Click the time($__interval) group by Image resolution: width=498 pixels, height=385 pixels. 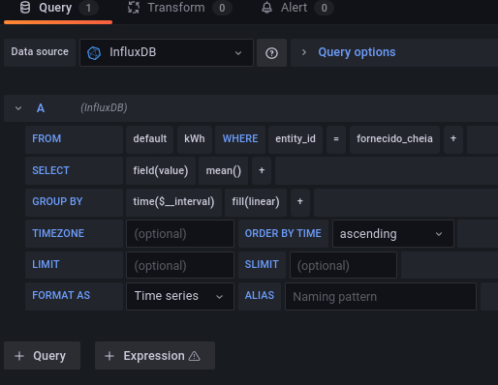pos(173,202)
